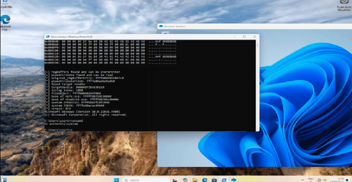The image size is (352, 182).
Task: Launch Microsoft Edge from the taskbar
Action: tap(205, 180)
